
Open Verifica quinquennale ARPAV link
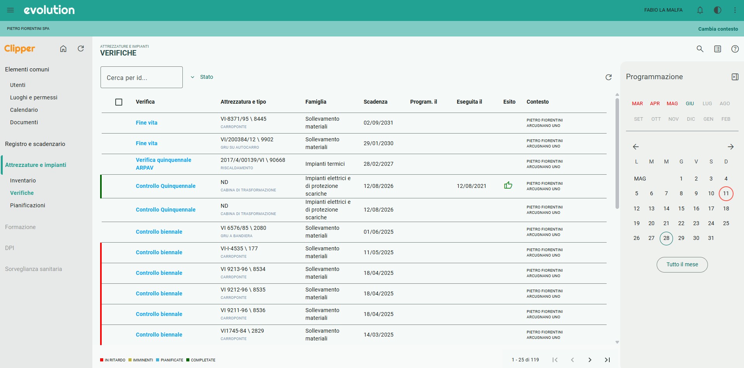[x=163, y=164]
